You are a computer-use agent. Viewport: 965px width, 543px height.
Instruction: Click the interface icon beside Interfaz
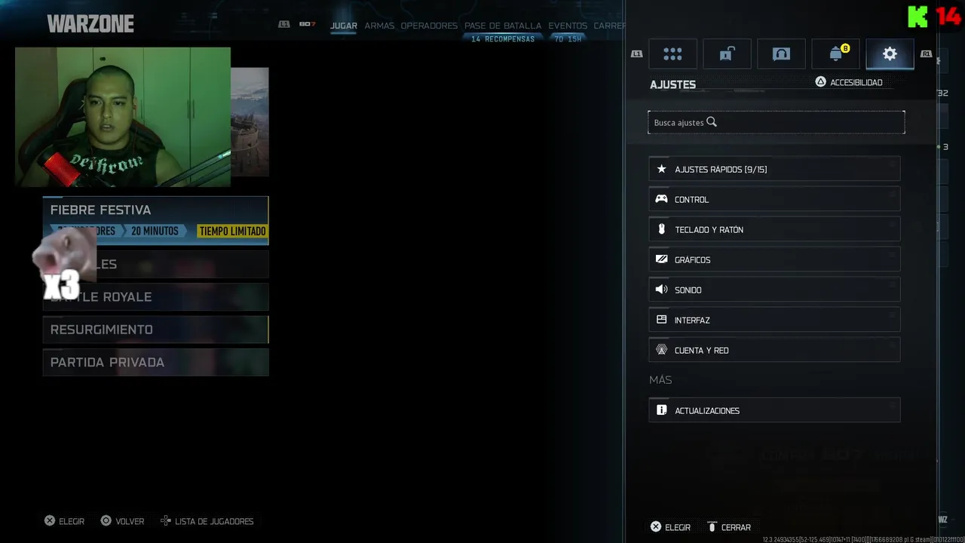(x=661, y=320)
